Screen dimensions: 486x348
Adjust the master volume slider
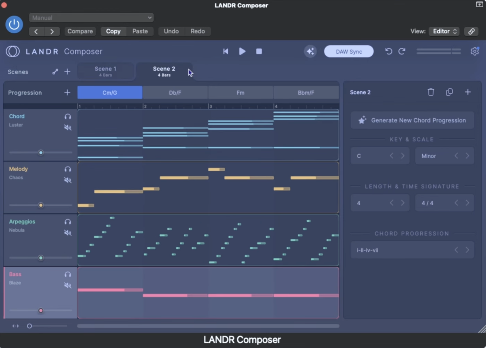coord(439,52)
